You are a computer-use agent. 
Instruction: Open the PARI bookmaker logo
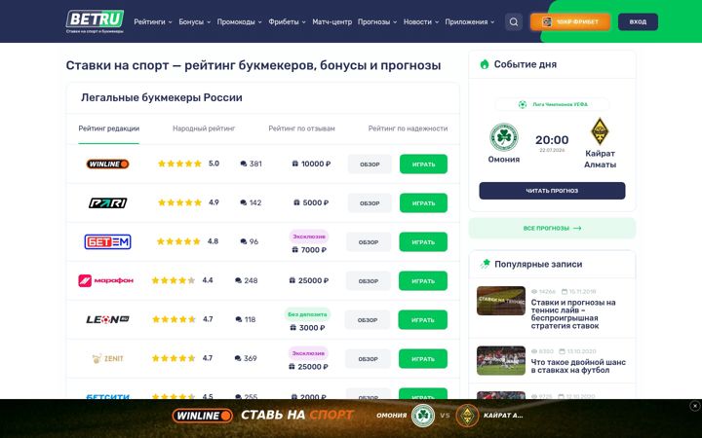(x=107, y=202)
